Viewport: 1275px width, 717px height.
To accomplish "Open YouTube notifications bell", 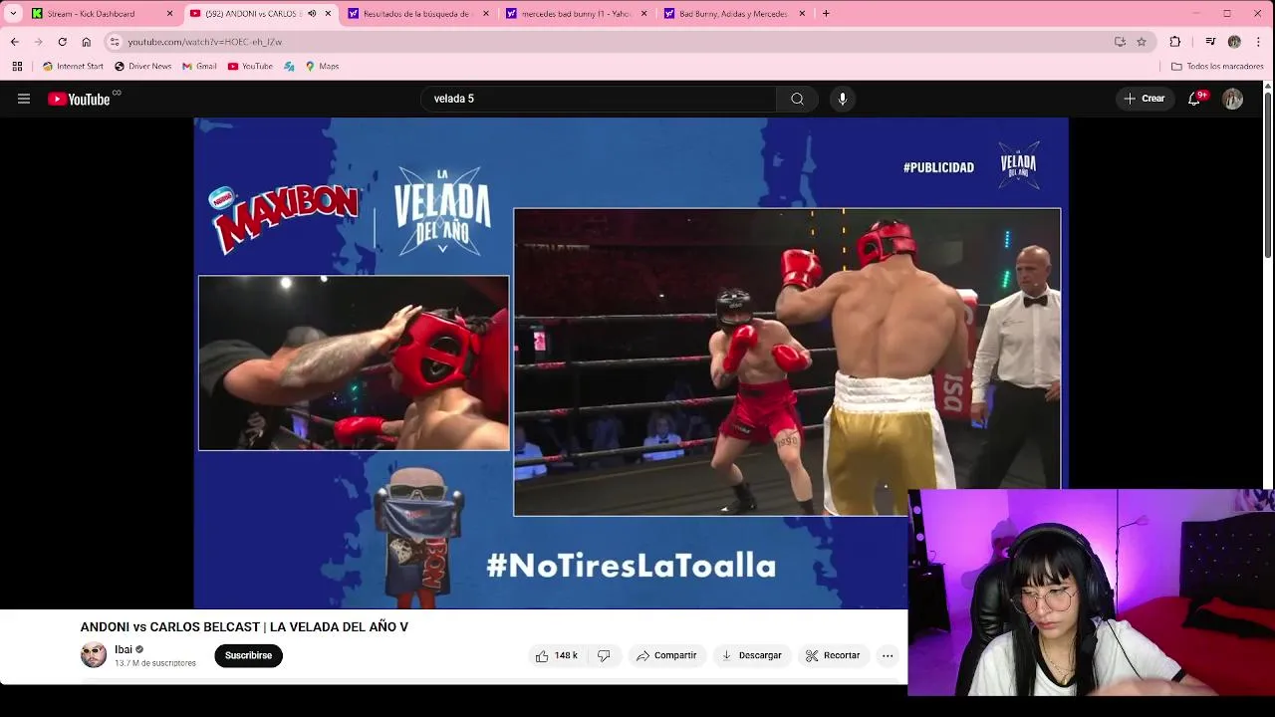I will (x=1194, y=99).
